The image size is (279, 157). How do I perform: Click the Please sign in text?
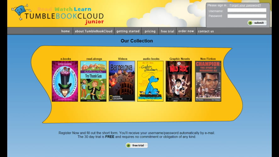pyautogui.click(x=218, y=5)
